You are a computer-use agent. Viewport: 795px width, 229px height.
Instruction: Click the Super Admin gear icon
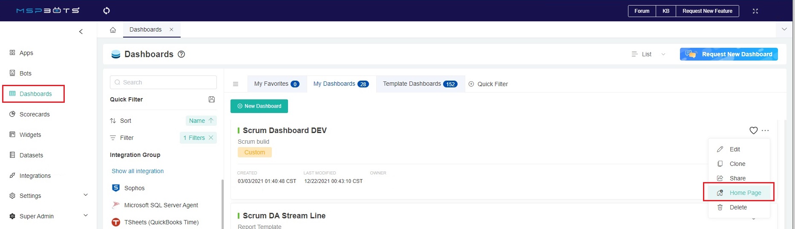point(12,216)
